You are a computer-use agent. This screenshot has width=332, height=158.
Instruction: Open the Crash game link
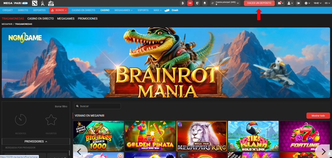coord(171,10)
